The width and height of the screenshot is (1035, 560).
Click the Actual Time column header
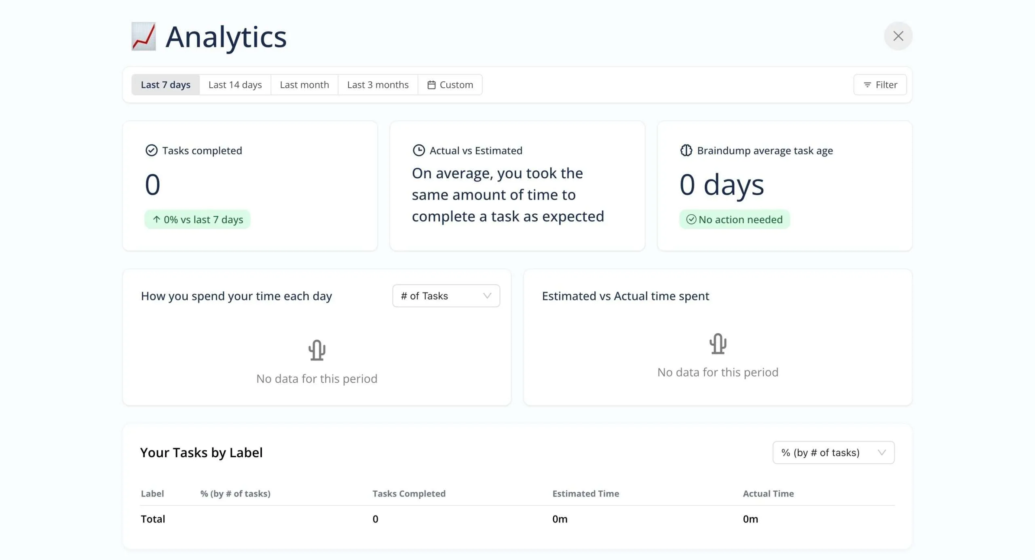(x=768, y=493)
